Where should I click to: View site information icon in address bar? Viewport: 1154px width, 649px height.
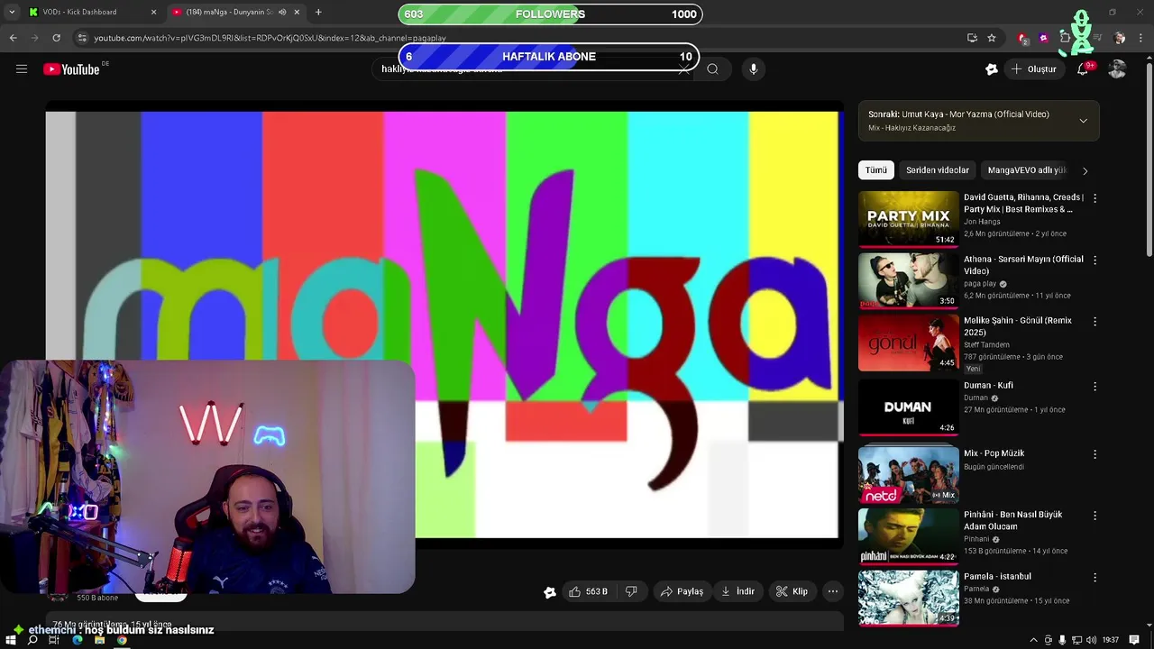pos(82,38)
